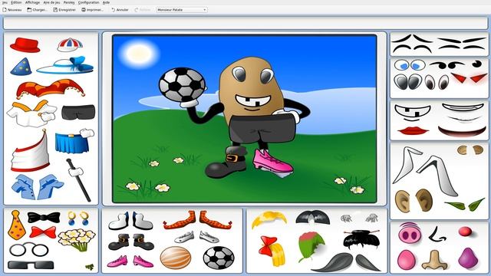The width and height of the screenshot is (491, 276).
Task: Open the Édition menu
Action: 16,2
